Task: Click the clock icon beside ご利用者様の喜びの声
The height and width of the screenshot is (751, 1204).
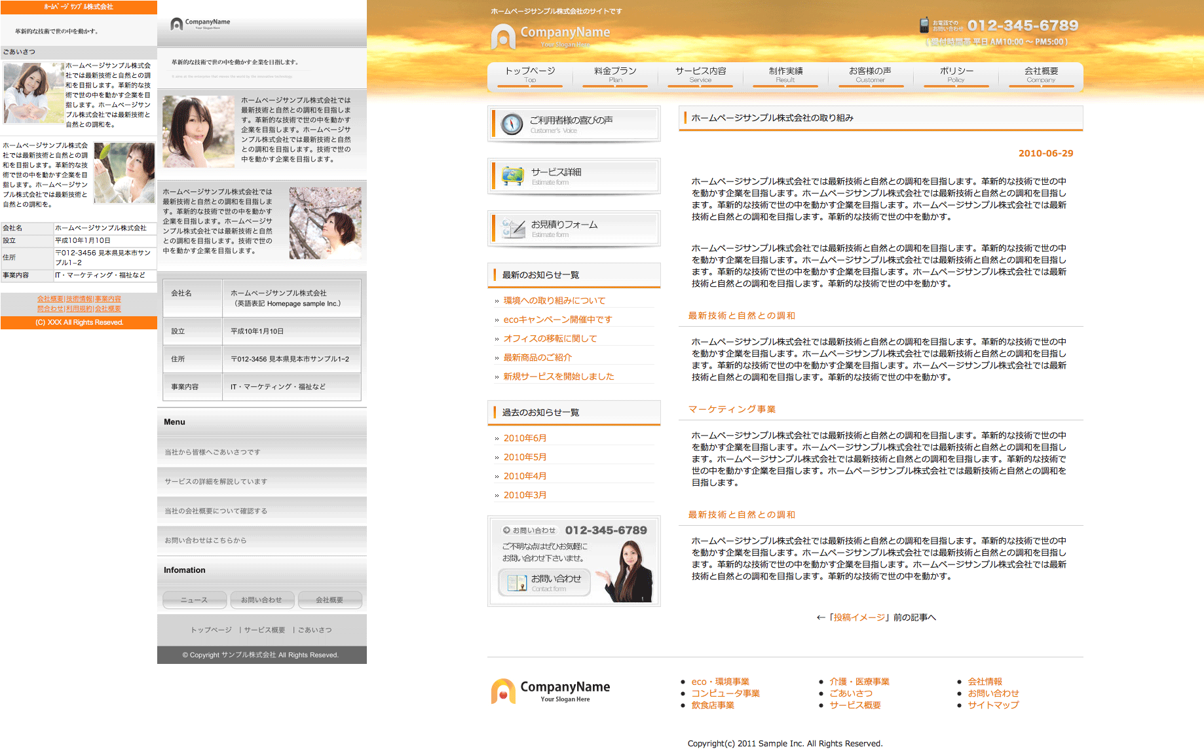Action: click(512, 124)
